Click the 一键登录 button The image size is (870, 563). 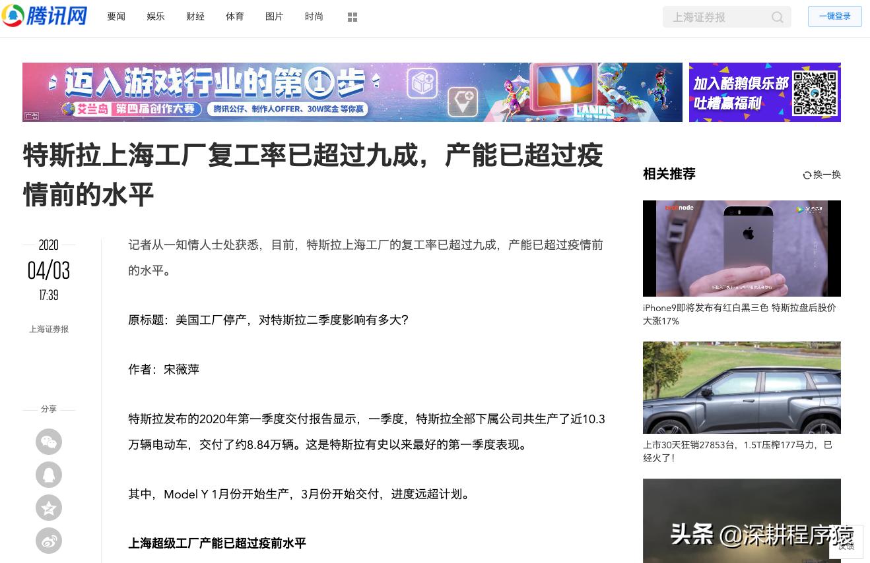tap(834, 16)
